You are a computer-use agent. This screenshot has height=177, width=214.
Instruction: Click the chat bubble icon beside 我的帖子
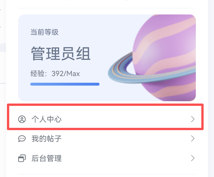22,139
